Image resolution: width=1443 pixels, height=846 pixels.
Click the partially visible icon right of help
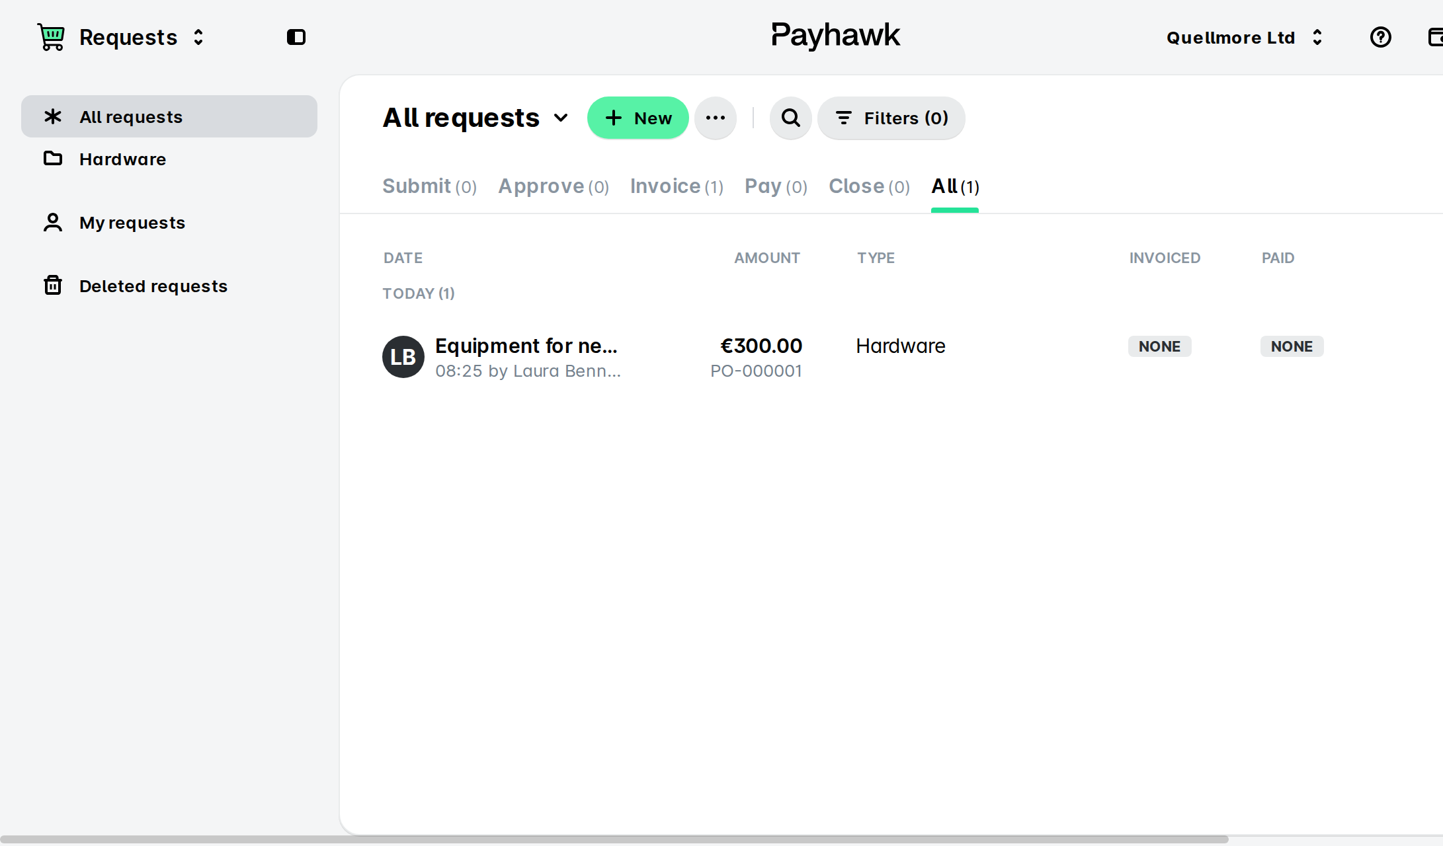pyautogui.click(x=1436, y=37)
